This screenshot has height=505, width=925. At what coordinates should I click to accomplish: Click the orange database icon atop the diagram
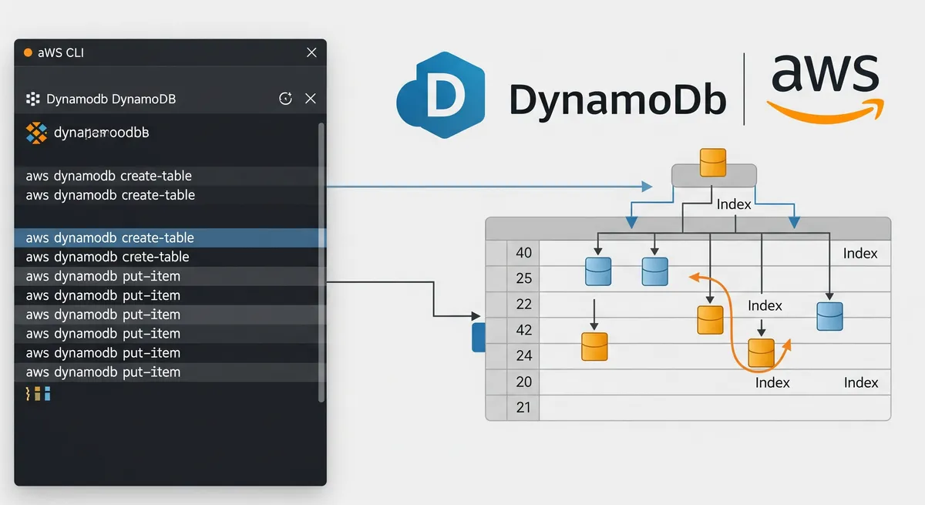click(x=712, y=160)
